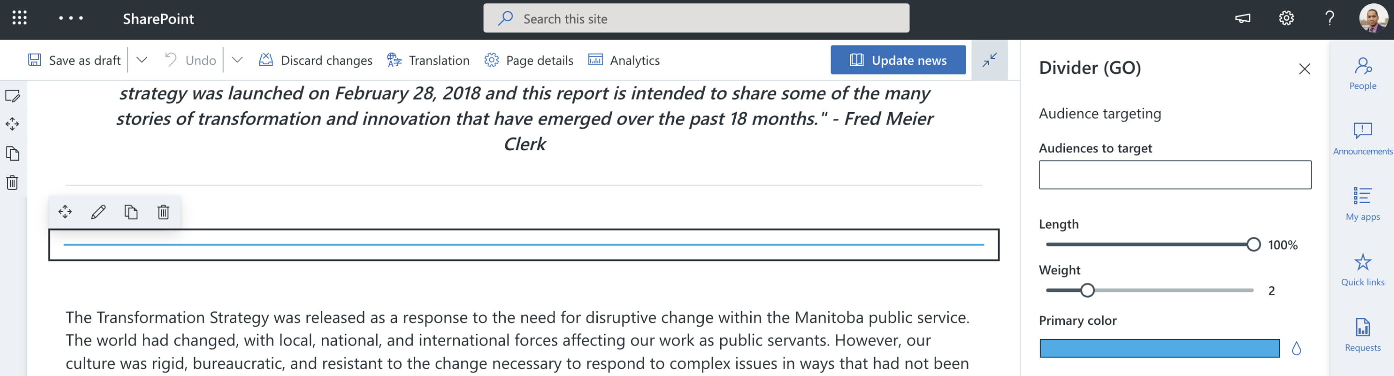Duplicate the divider web part
1394x376 pixels.
[131, 212]
